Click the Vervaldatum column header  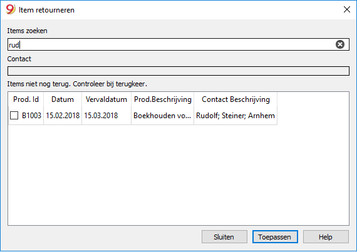(106, 99)
